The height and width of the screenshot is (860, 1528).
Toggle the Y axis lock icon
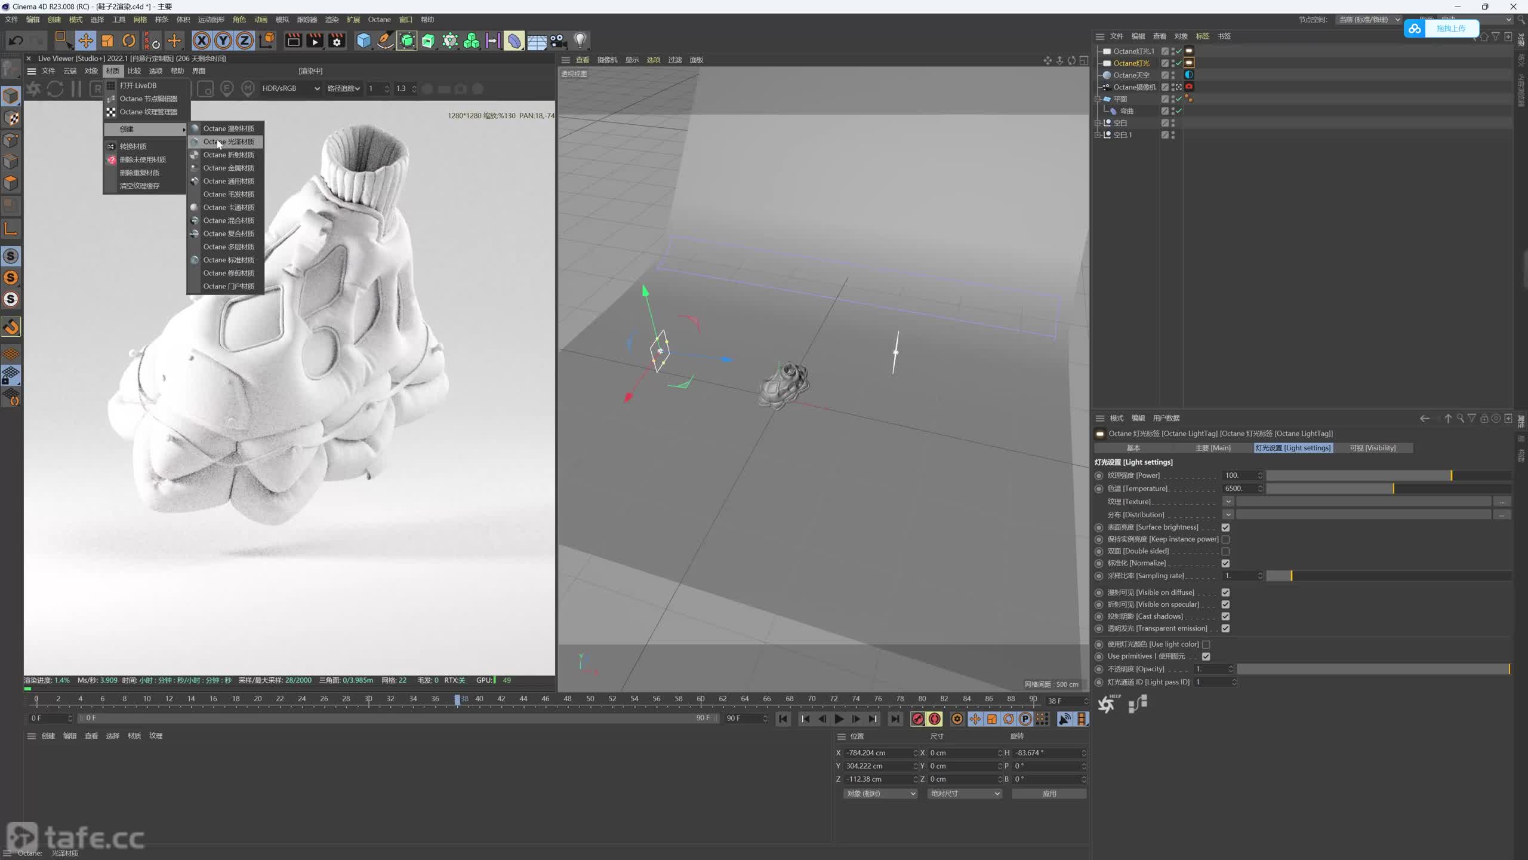coord(223,41)
